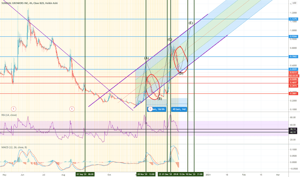Click the 02:33:25 countdown label
300x177 pixels.
point(294,76)
